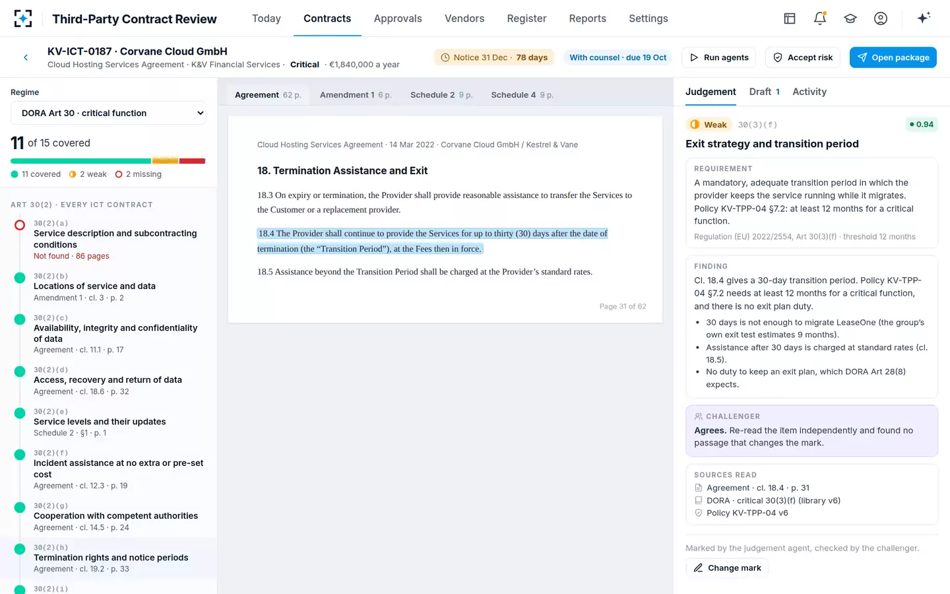Click the Third-Party Contract Review logo icon
This screenshot has height=594, width=950.
coord(23,18)
